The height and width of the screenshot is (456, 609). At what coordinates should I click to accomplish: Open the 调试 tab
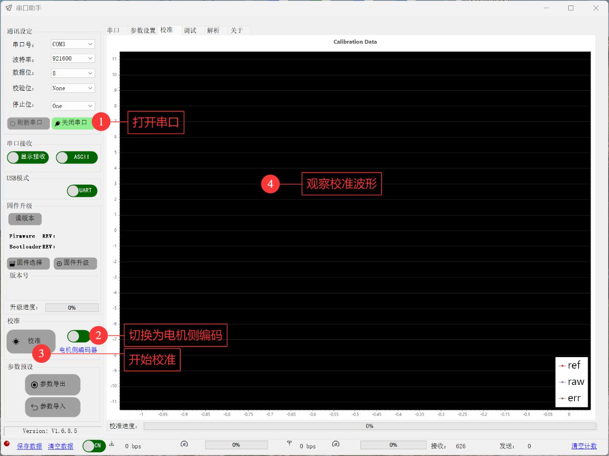coord(190,30)
